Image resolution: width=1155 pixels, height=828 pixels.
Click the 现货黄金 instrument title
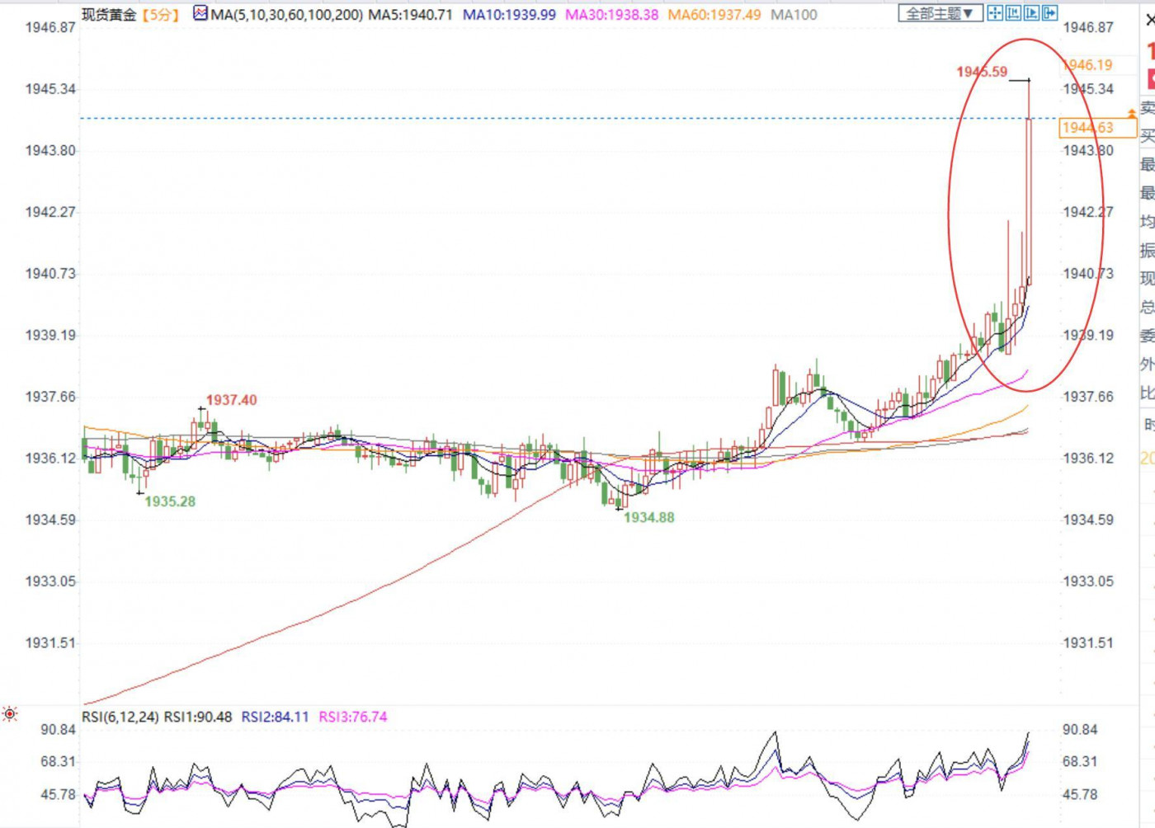point(109,15)
